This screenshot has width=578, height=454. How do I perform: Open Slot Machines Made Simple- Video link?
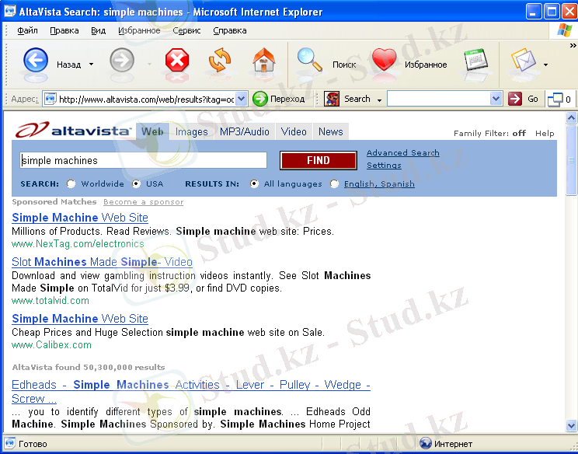click(x=102, y=262)
